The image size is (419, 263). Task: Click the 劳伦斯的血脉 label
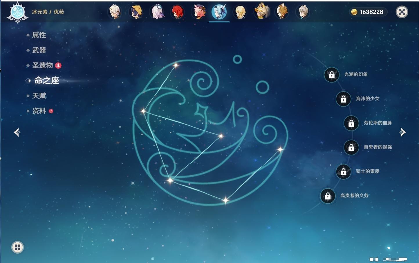[378, 123]
